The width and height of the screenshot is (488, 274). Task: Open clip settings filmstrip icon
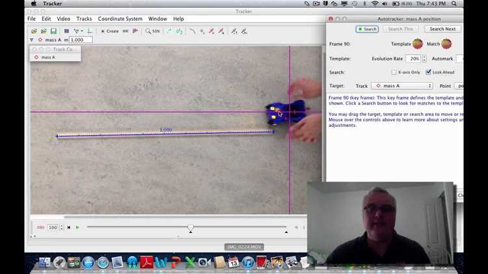[66, 31]
